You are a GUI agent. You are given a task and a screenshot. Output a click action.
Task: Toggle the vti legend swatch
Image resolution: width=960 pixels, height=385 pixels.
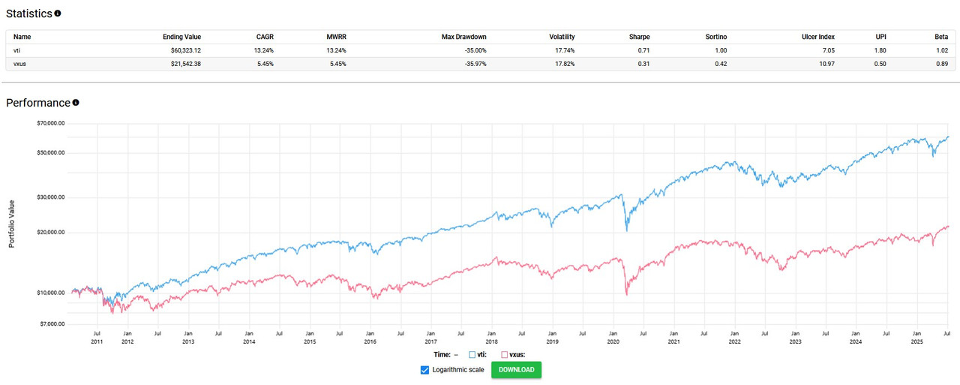point(472,354)
